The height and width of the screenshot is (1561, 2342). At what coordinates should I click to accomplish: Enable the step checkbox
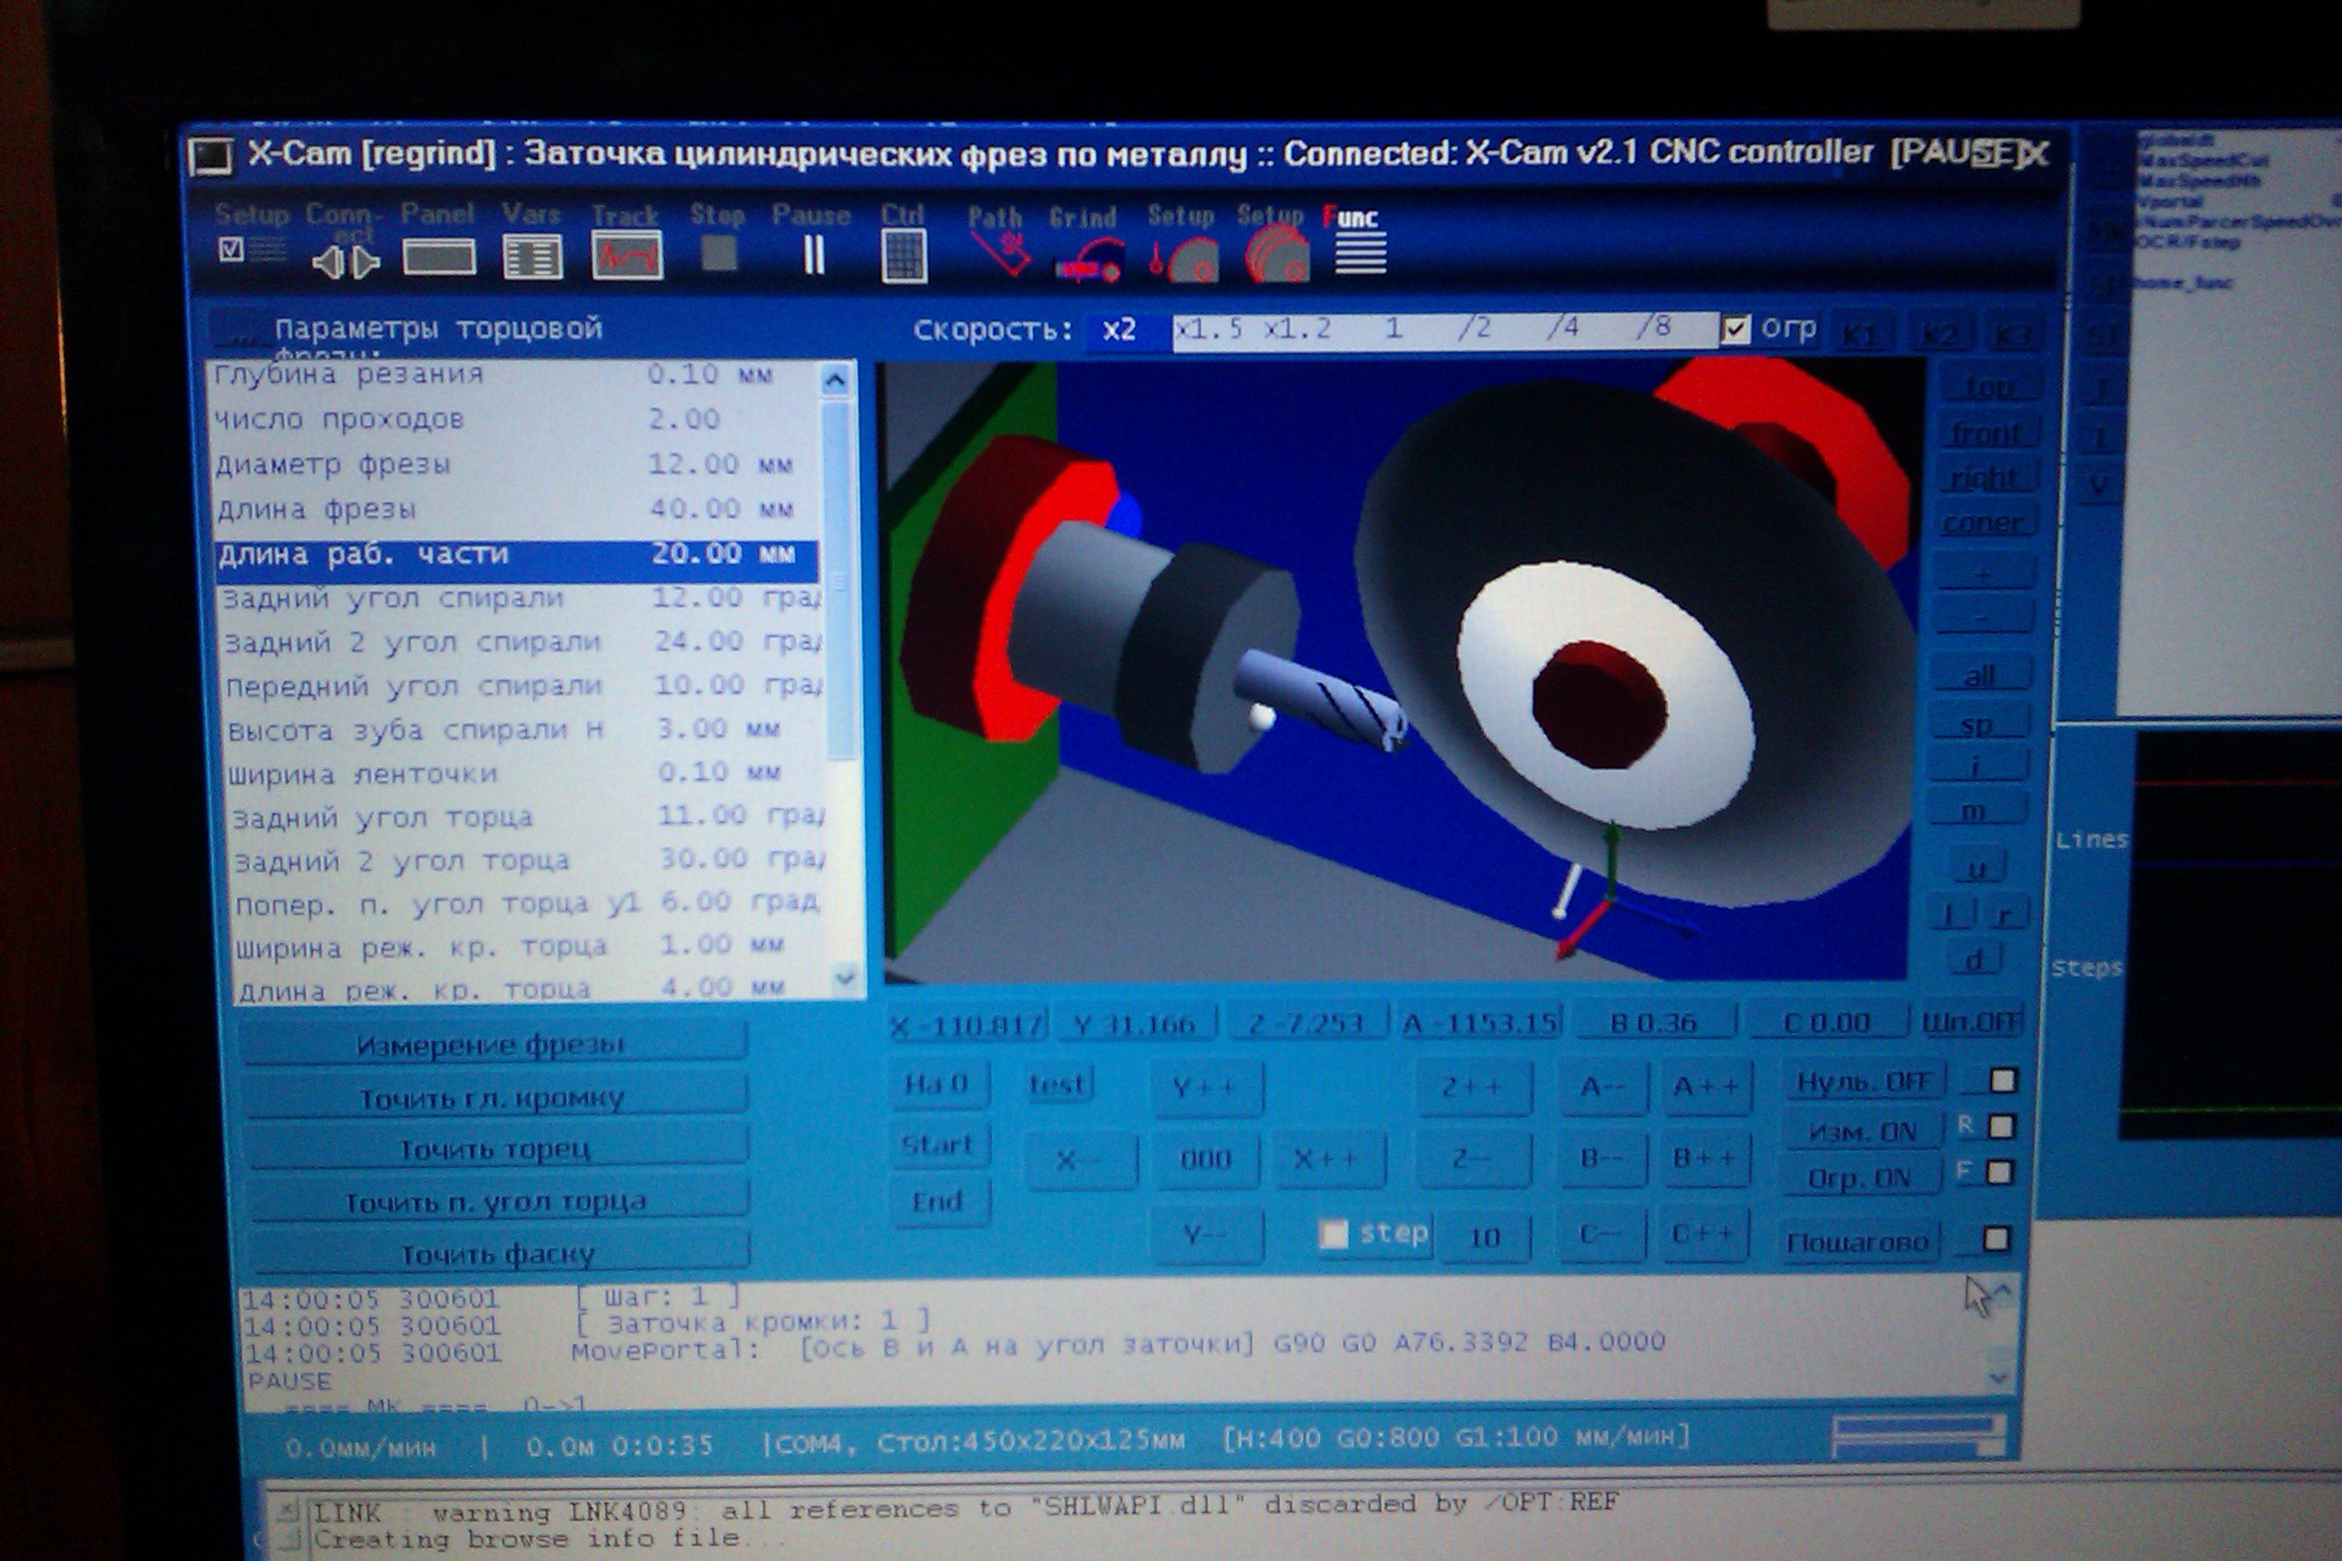tap(1333, 1233)
